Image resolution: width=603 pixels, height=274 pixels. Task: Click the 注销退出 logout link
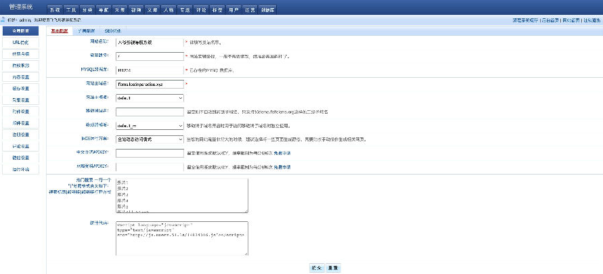[592, 20]
